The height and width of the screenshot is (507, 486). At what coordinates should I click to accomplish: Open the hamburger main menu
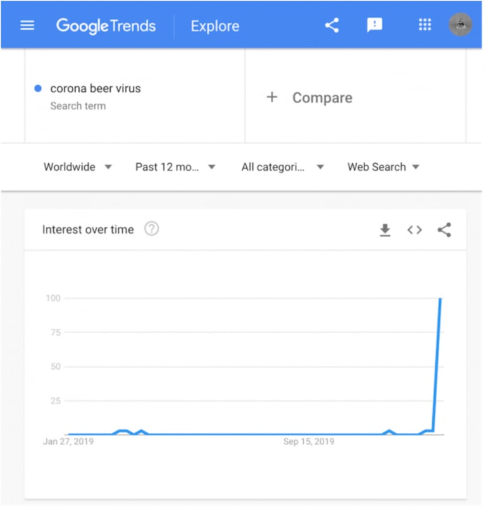click(28, 26)
